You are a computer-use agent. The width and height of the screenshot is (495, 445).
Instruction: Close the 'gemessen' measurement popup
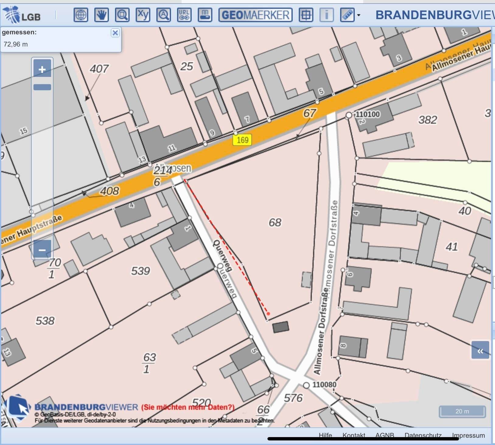click(115, 33)
